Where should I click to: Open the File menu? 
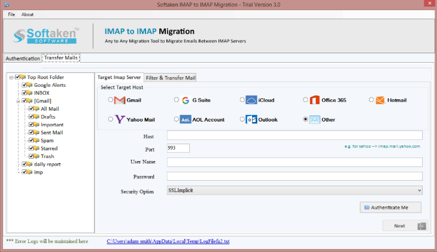[x=11, y=14]
